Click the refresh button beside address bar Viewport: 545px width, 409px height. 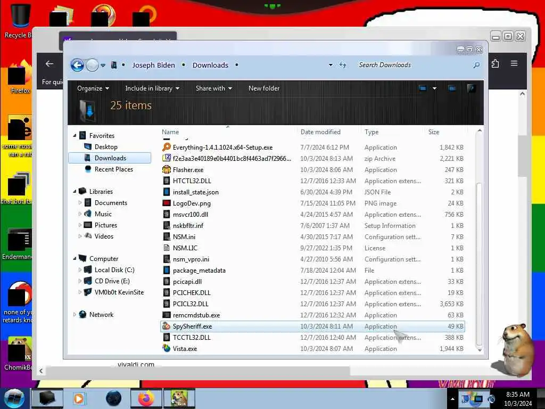343,65
